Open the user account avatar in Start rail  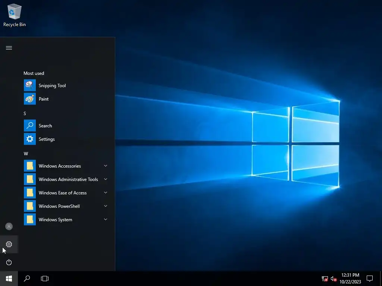(9, 226)
